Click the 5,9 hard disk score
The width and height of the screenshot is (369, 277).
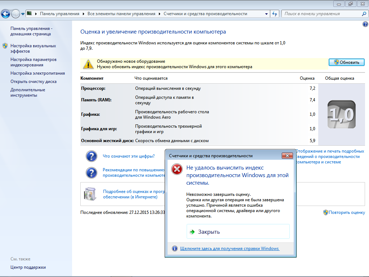pyautogui.click(x=312, y=141)
